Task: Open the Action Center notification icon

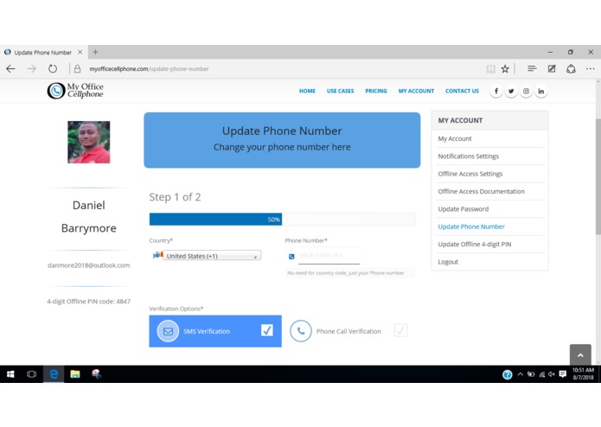Action: [563, 374]
